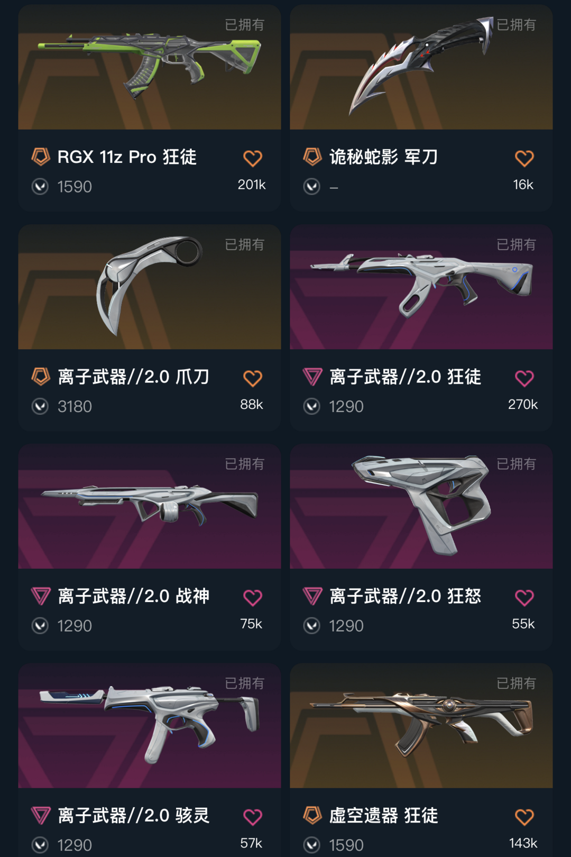Like the 离子武器//2.0 战神 skin
The image size is (571, 857).
click(252, 598)
